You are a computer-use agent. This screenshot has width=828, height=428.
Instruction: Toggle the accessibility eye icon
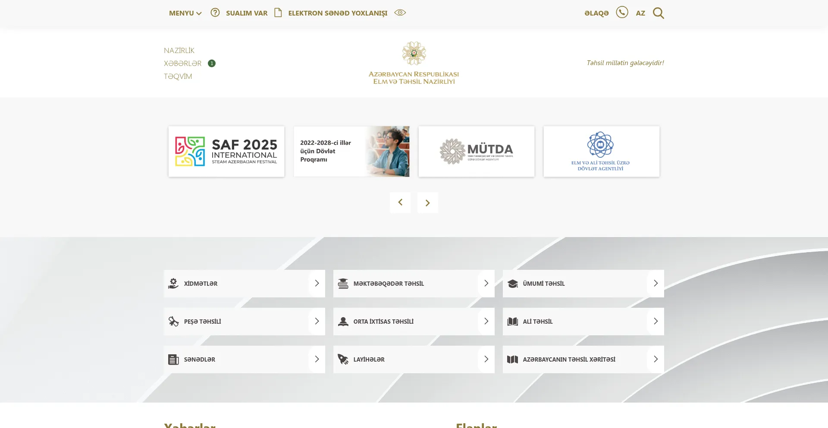pyautogui.click(x=400, y=12)
